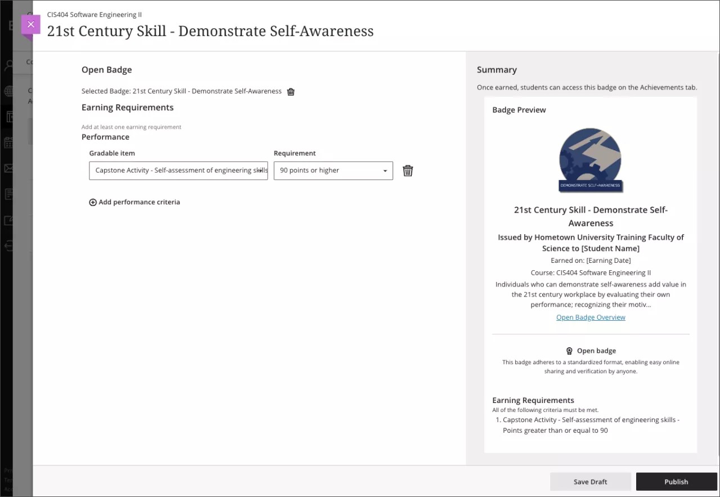The width and height of the screenshot is (720, 497).
Task: Remove selected badge using the trash icon
Action: coord(291,91)
